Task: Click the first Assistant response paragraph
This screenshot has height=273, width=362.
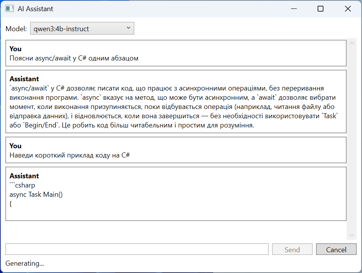Action: [x=174, y=107]
